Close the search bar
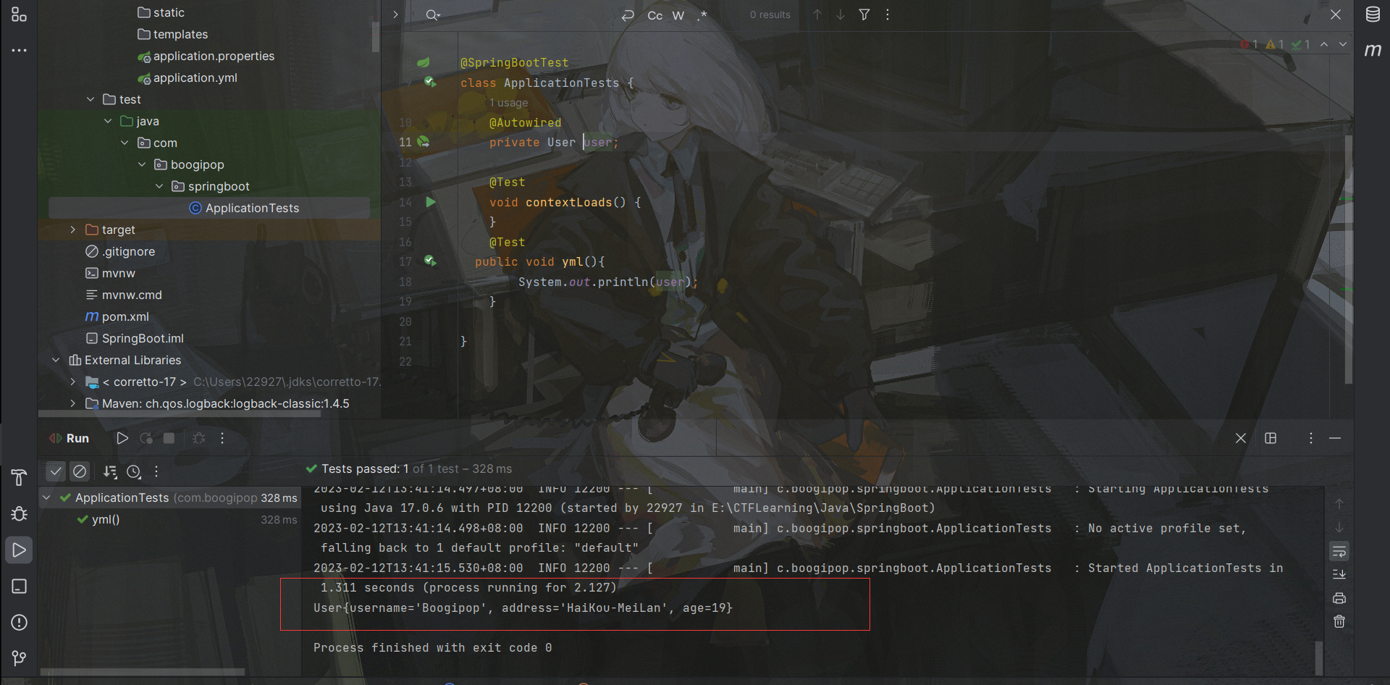Screen dimensions: 1390x685 point(1336,14)
